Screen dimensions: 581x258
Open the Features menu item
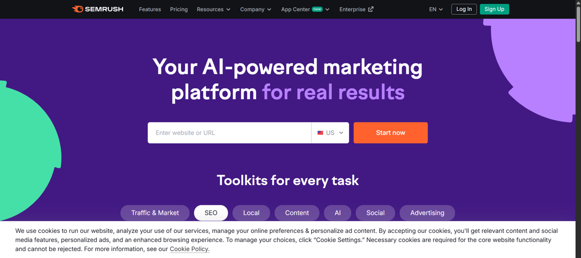150,9
